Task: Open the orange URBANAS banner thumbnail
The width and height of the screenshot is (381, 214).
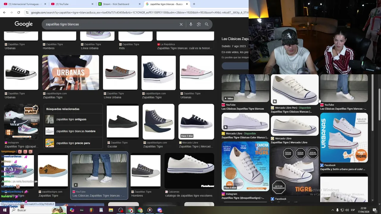Action: point(71,73)
